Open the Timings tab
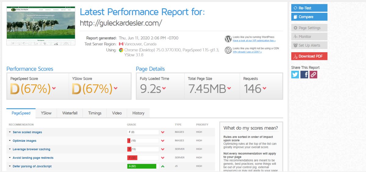Screen dimensions: 366x172 tap(95, 113)
